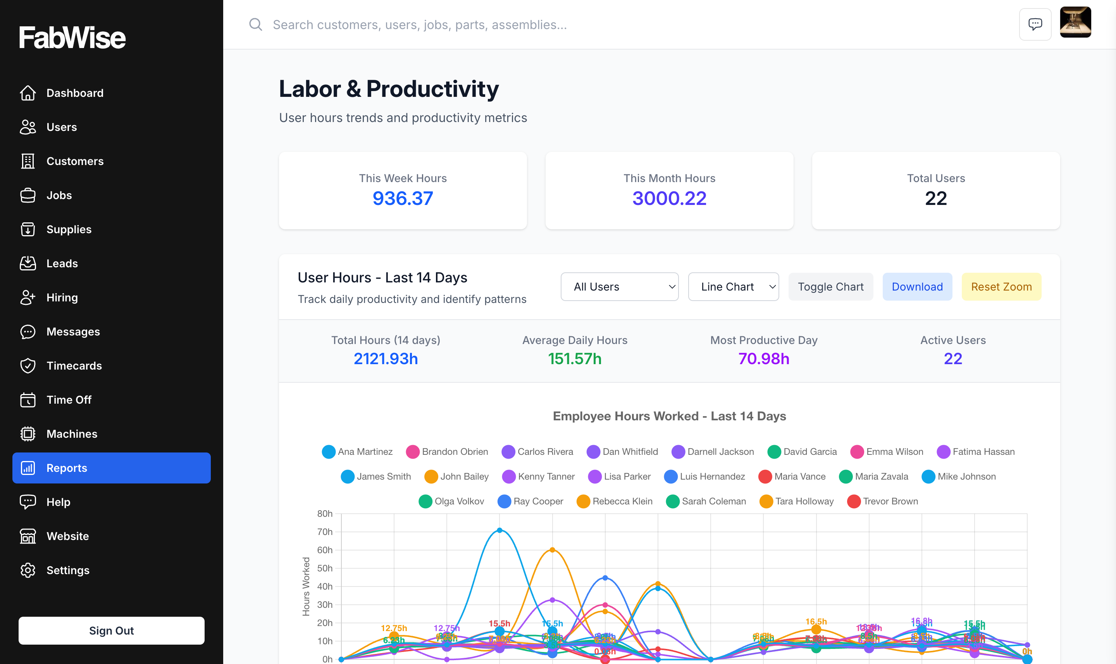Hide Darnell Jackson series in legend
The width and height of the screenshot is (1116, 664).
(712, 451)
